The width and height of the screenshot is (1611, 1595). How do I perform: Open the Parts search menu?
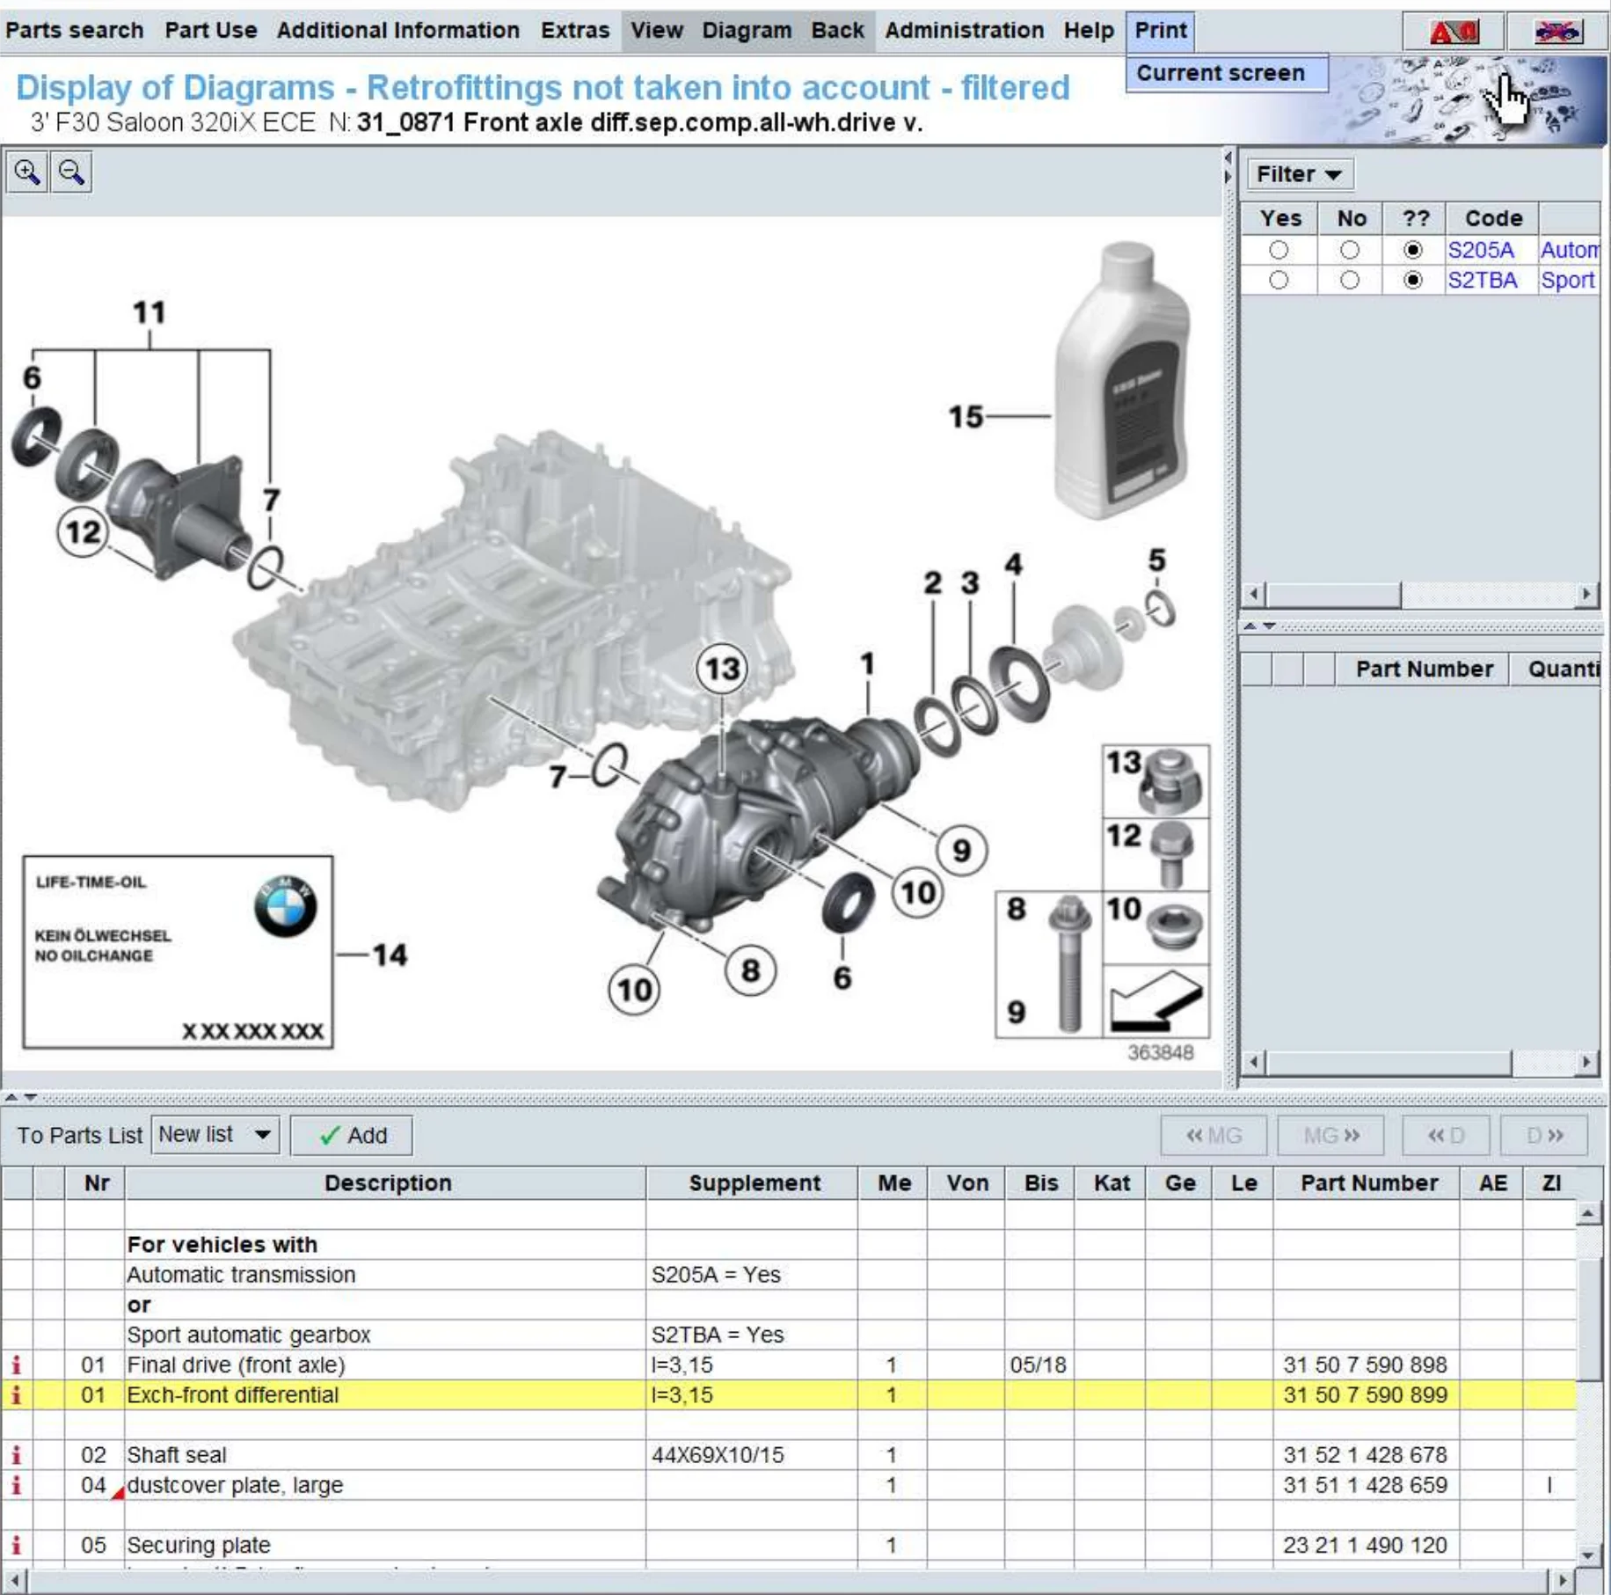point(74,30)
